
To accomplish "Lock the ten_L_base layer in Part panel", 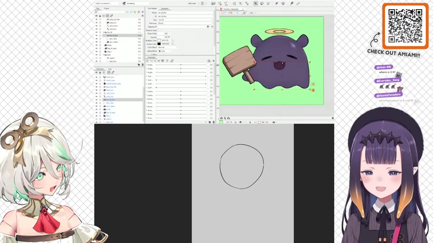I will pyautogui.click(x=100, y=42).
